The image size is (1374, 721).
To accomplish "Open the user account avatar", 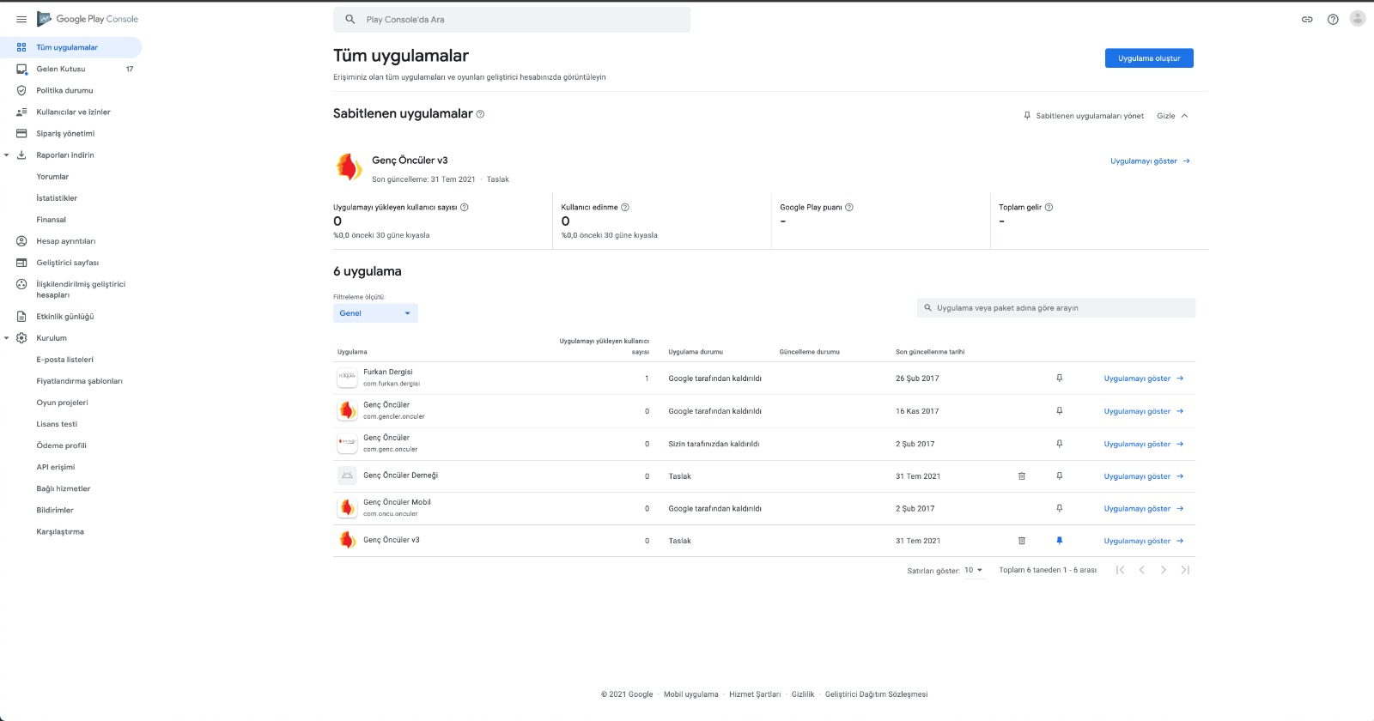I will [1358, 18].
